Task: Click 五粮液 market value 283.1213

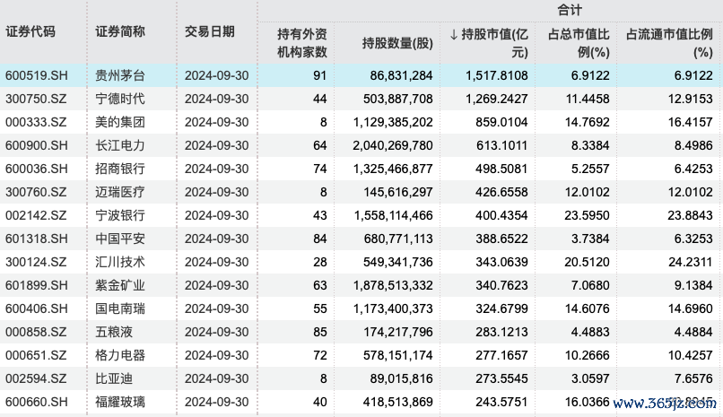Action: tap(501, 332)
